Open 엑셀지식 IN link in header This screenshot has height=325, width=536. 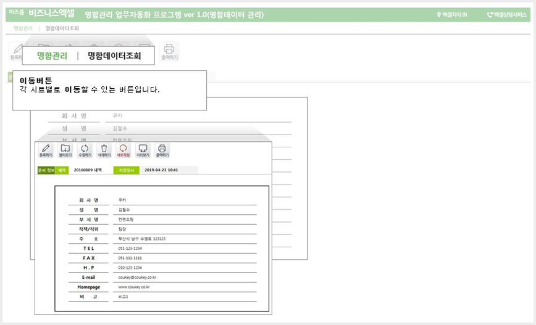point(452,15)
